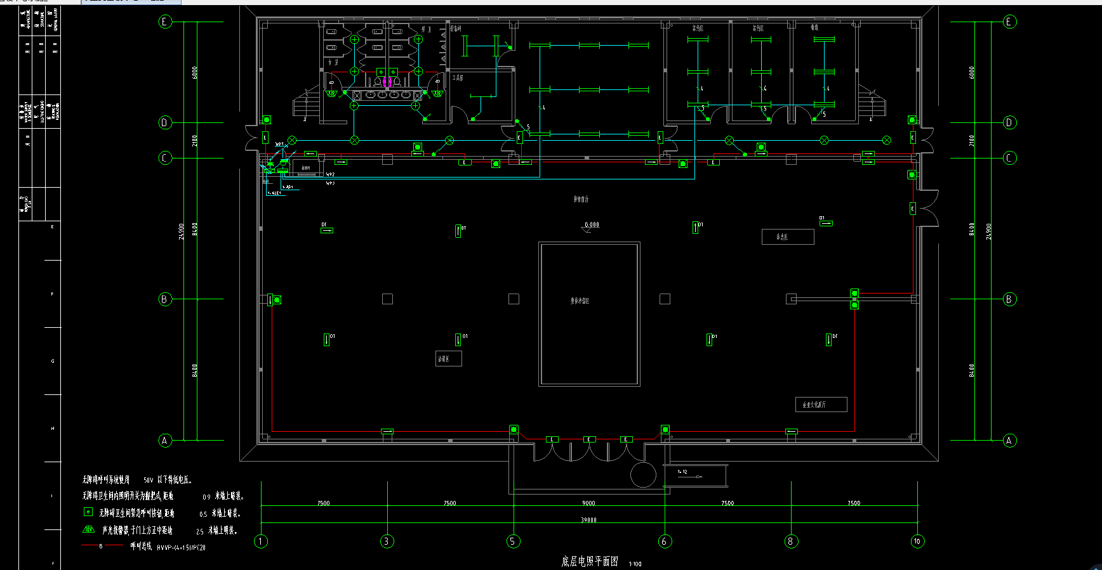Image resolution: width=1102 pixels, height=570 pixels.
Task: Pick bottom axis bubble 3
Action: coord(387,541)
